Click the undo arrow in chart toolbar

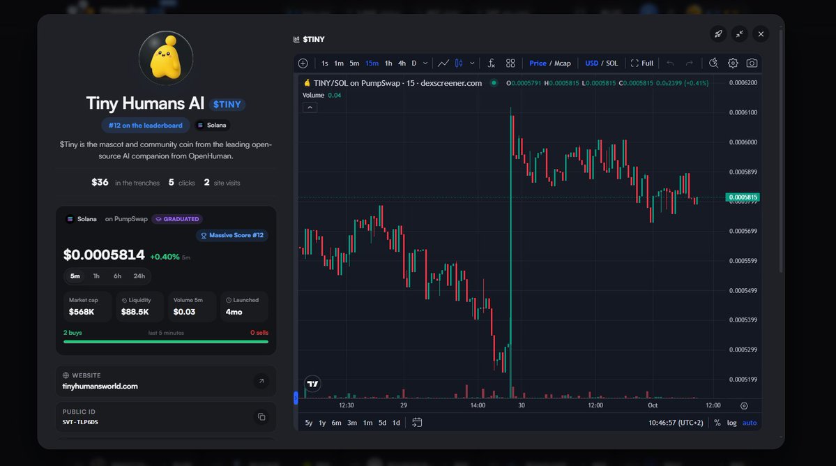coord(670,63)
